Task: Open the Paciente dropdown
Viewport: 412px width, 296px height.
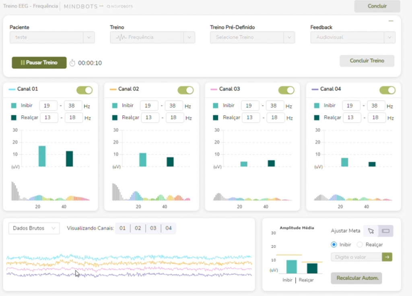Action: [52, 37]
